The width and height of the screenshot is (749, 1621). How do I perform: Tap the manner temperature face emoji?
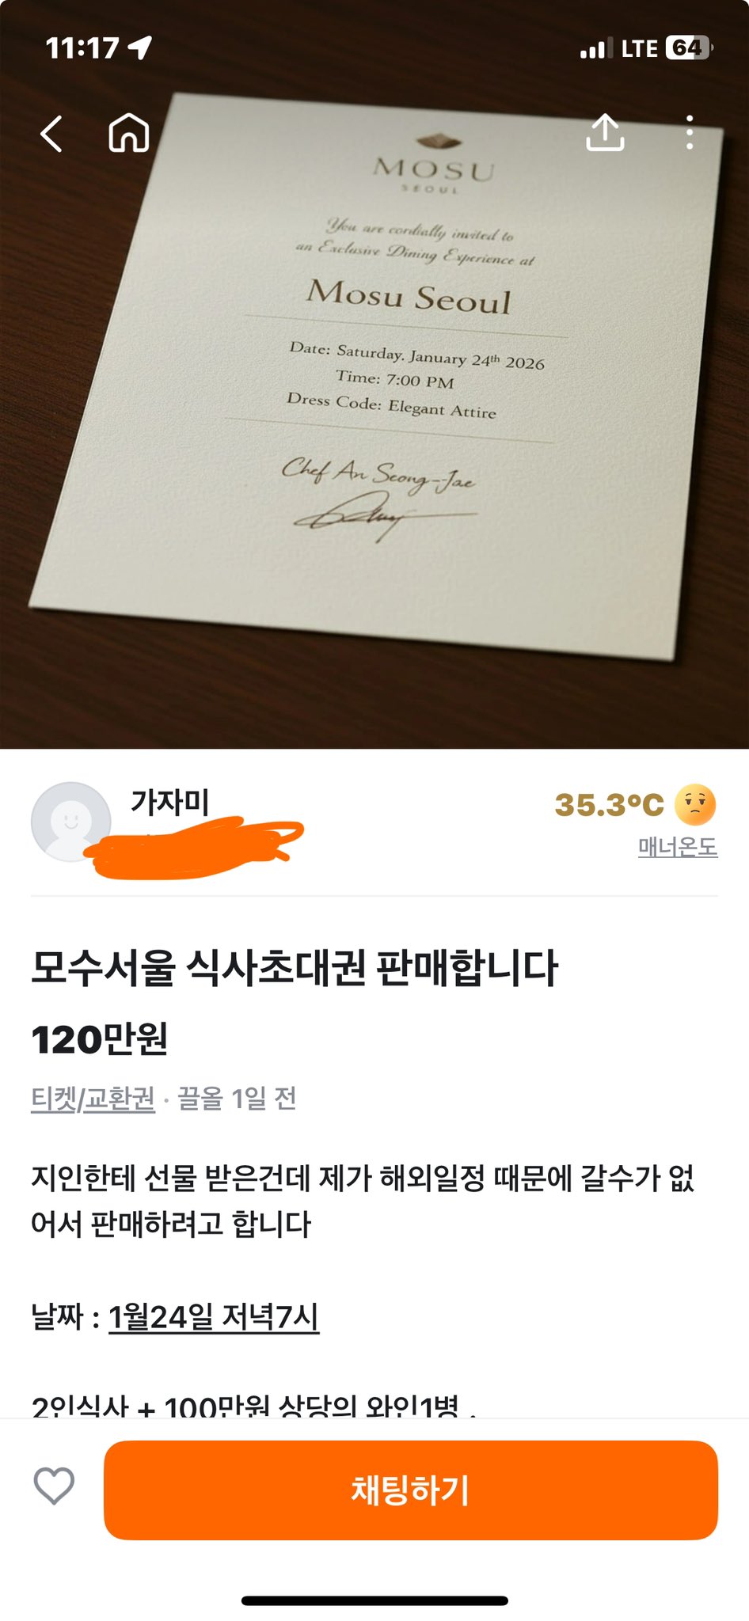(695, 805)
